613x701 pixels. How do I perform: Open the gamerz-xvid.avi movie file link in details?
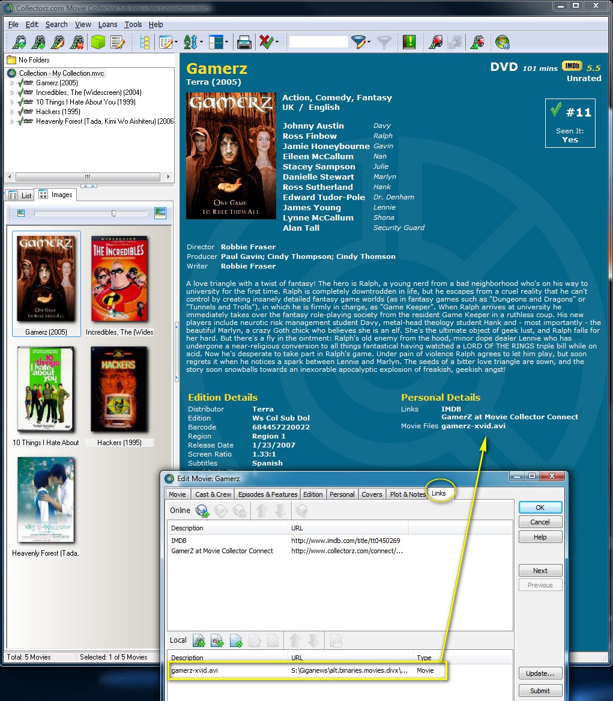pos(473,426)
